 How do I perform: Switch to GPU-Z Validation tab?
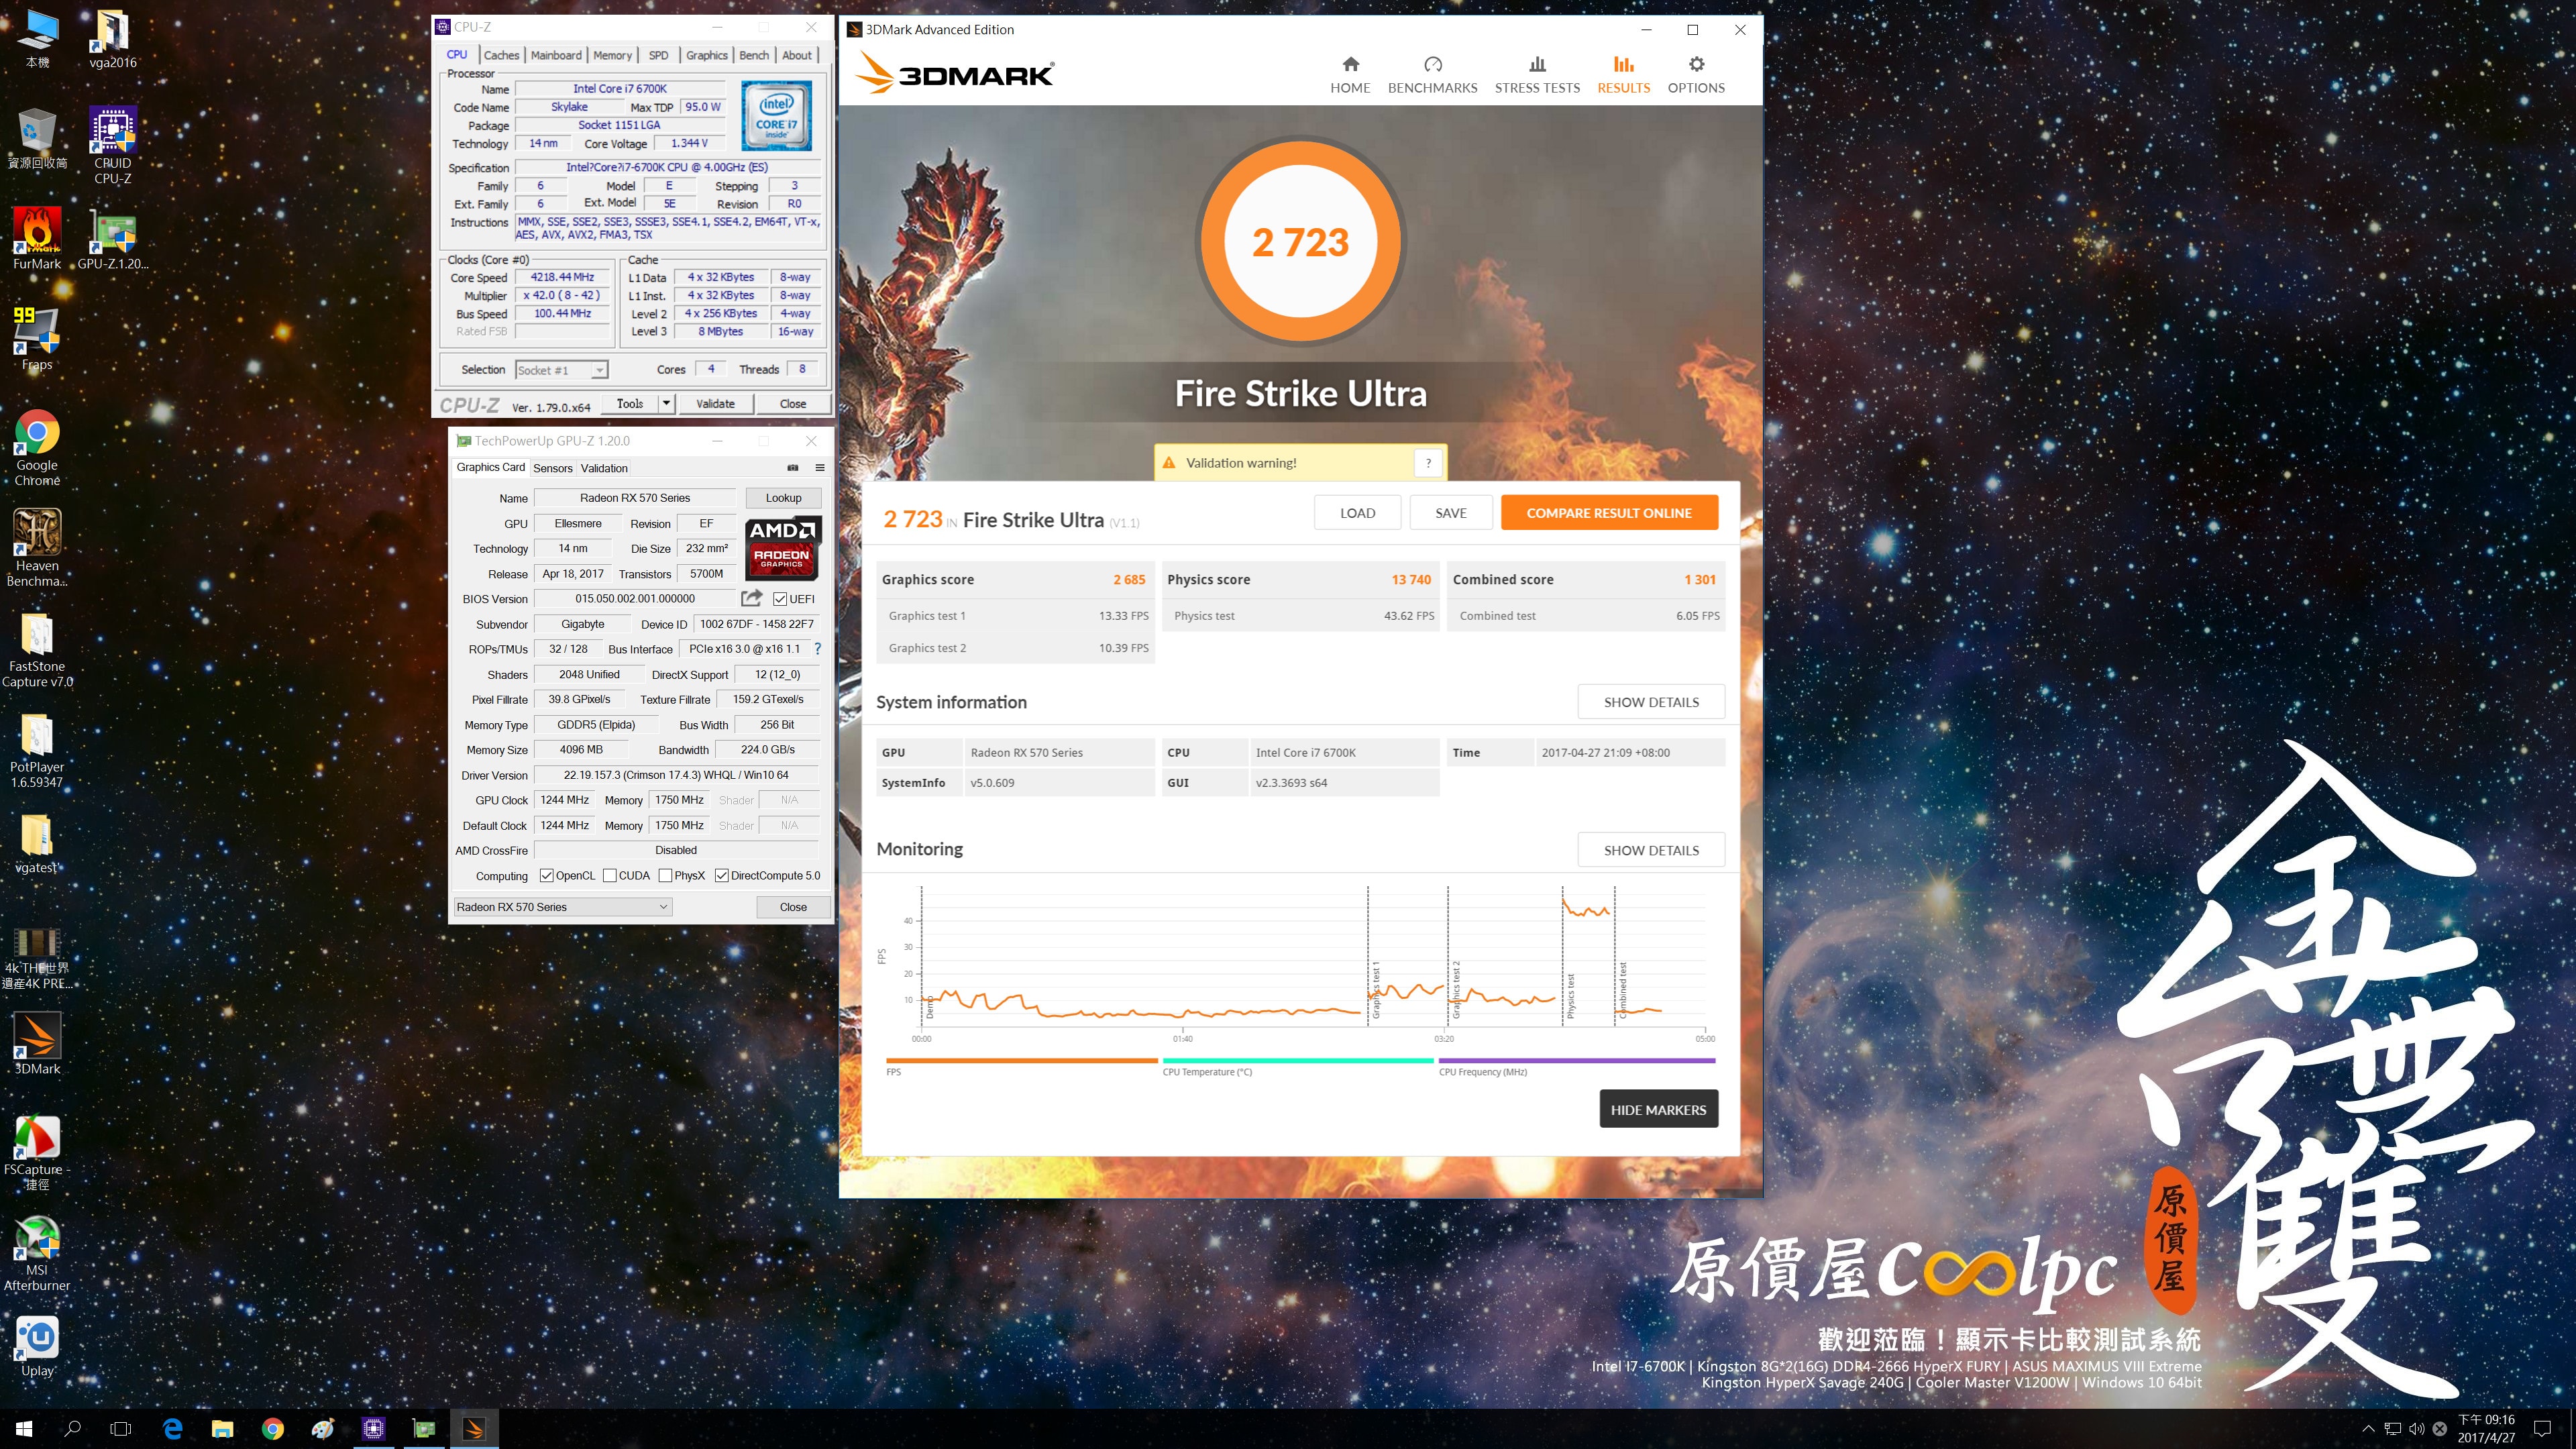[604, 468]
